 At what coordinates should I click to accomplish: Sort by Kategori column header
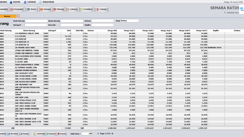pos(52,31)
